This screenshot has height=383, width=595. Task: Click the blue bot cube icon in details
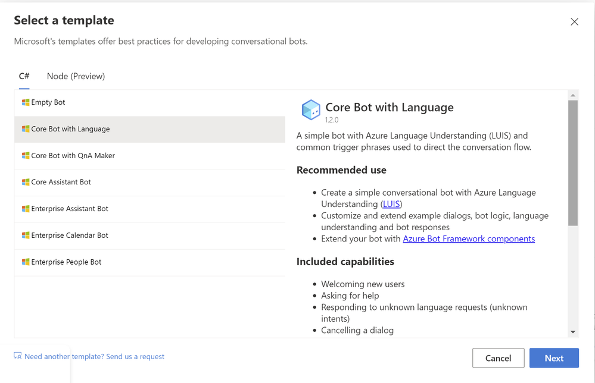coord(311,110)
